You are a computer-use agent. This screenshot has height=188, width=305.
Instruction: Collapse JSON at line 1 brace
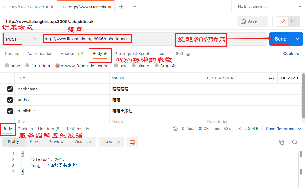click(x=22, y=154)
